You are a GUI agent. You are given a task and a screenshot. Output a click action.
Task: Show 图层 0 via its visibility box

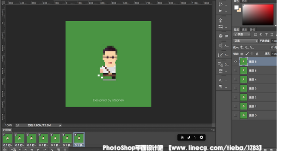235,115
